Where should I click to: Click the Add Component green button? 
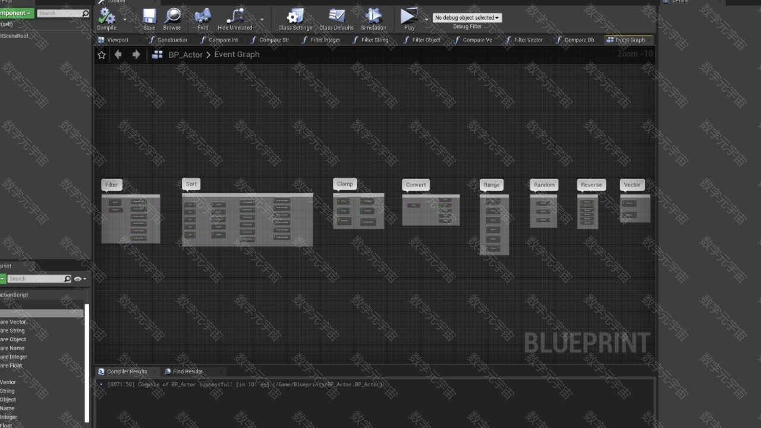pos(16,13)
